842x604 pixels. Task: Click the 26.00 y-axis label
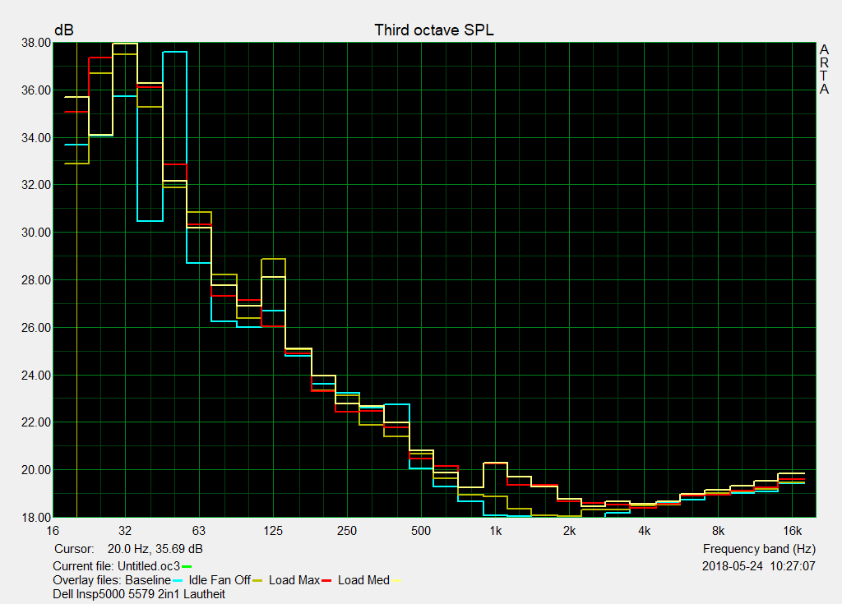click(x=36, y=328)
